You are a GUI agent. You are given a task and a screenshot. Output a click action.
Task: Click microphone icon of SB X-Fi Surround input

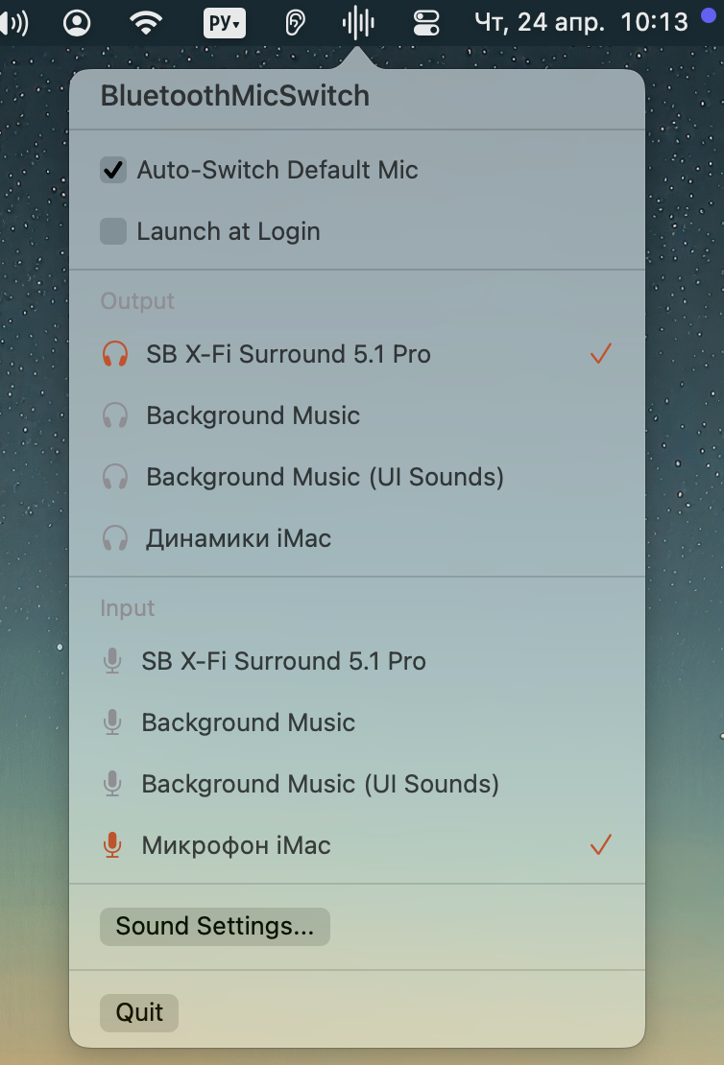[112, 661]
